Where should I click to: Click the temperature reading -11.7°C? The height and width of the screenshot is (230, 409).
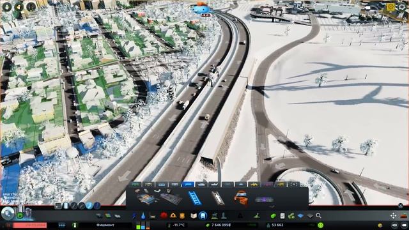pos(179,225)
